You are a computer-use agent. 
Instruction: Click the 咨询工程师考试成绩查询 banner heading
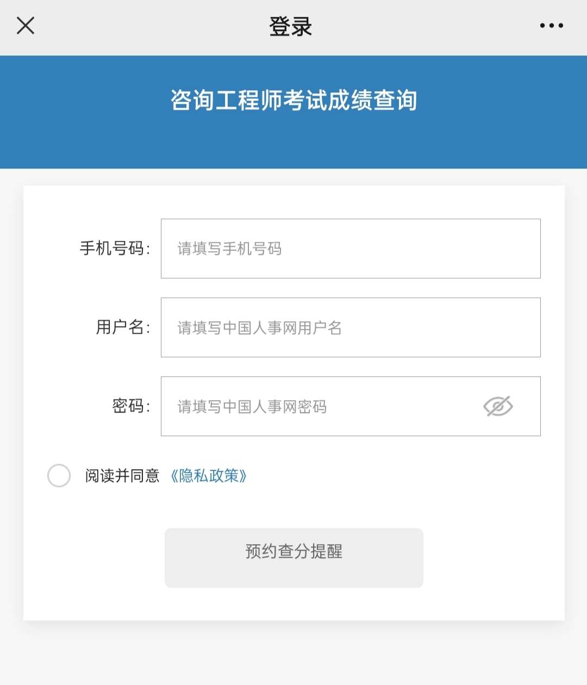tap(293, 101)
